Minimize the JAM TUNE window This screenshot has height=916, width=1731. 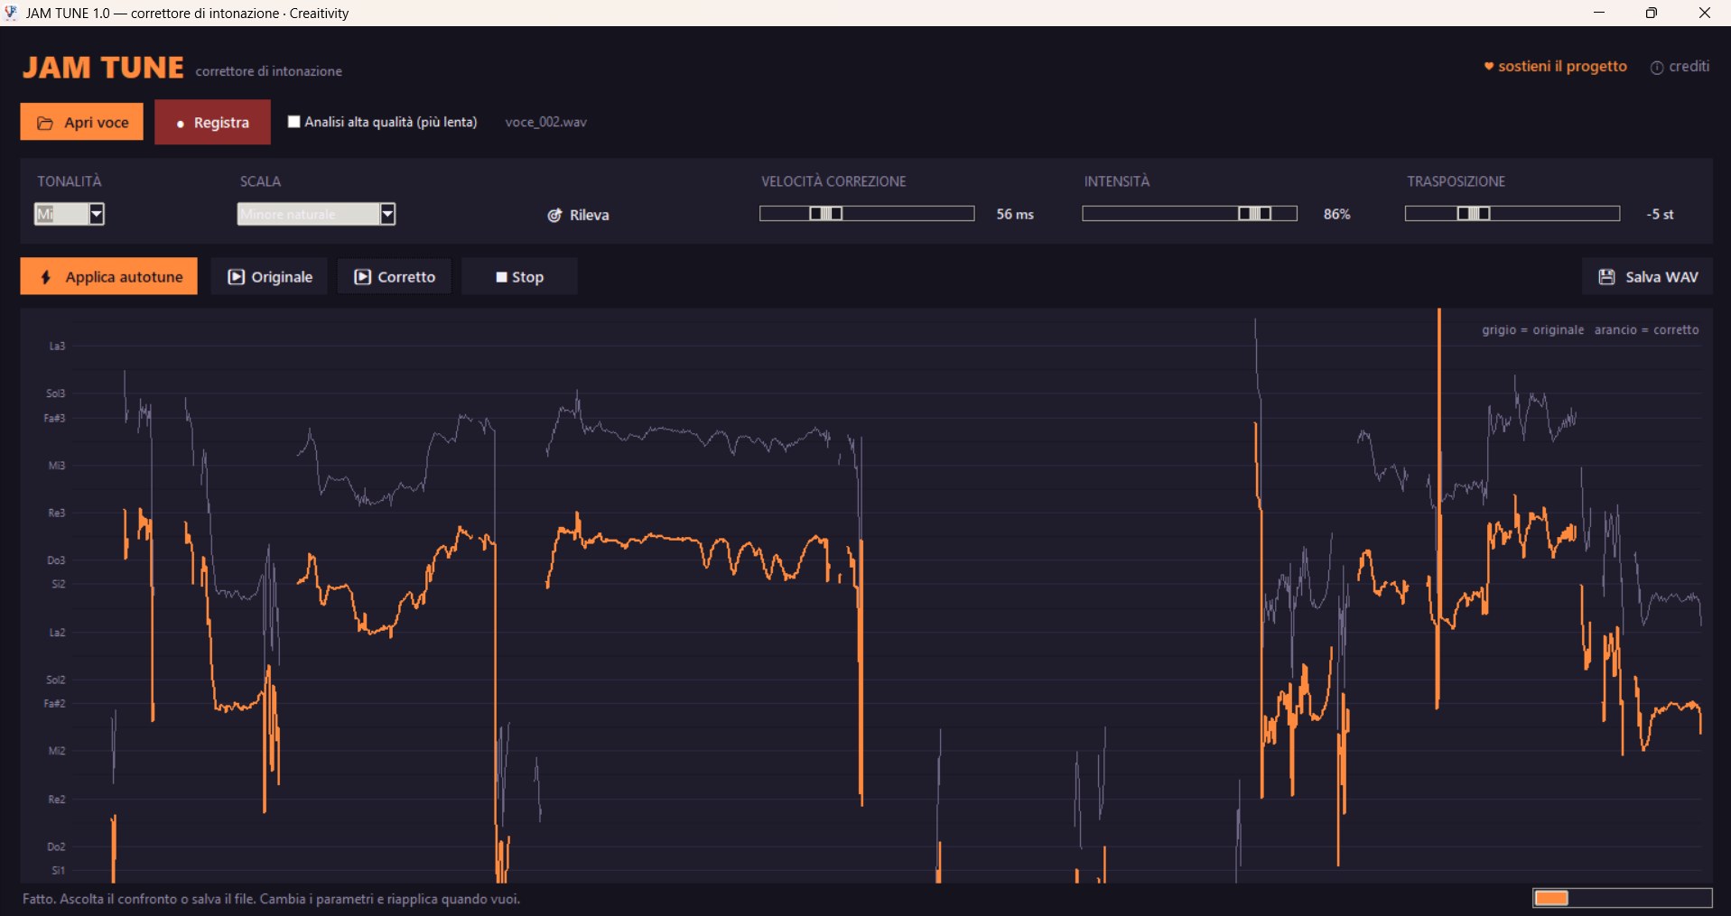coord(1599,13)
